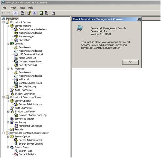Click the Anti-keylogger icon

[16, 37]
